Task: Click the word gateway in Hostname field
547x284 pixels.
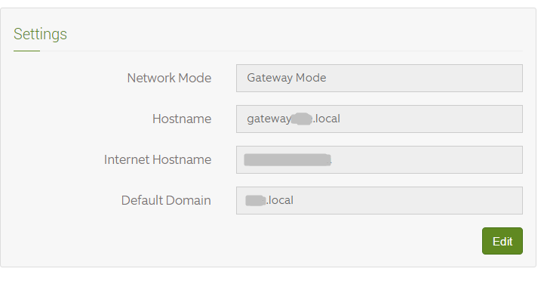Action: (269, 119)
